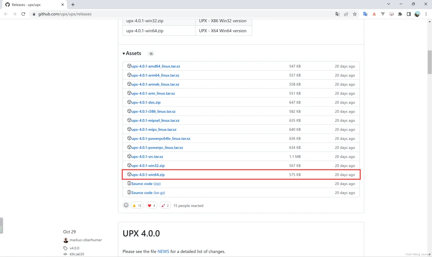Toggle the thumbs-up reaction (12)
Viewport: 432px width, 257px height.
click(137, 206)
